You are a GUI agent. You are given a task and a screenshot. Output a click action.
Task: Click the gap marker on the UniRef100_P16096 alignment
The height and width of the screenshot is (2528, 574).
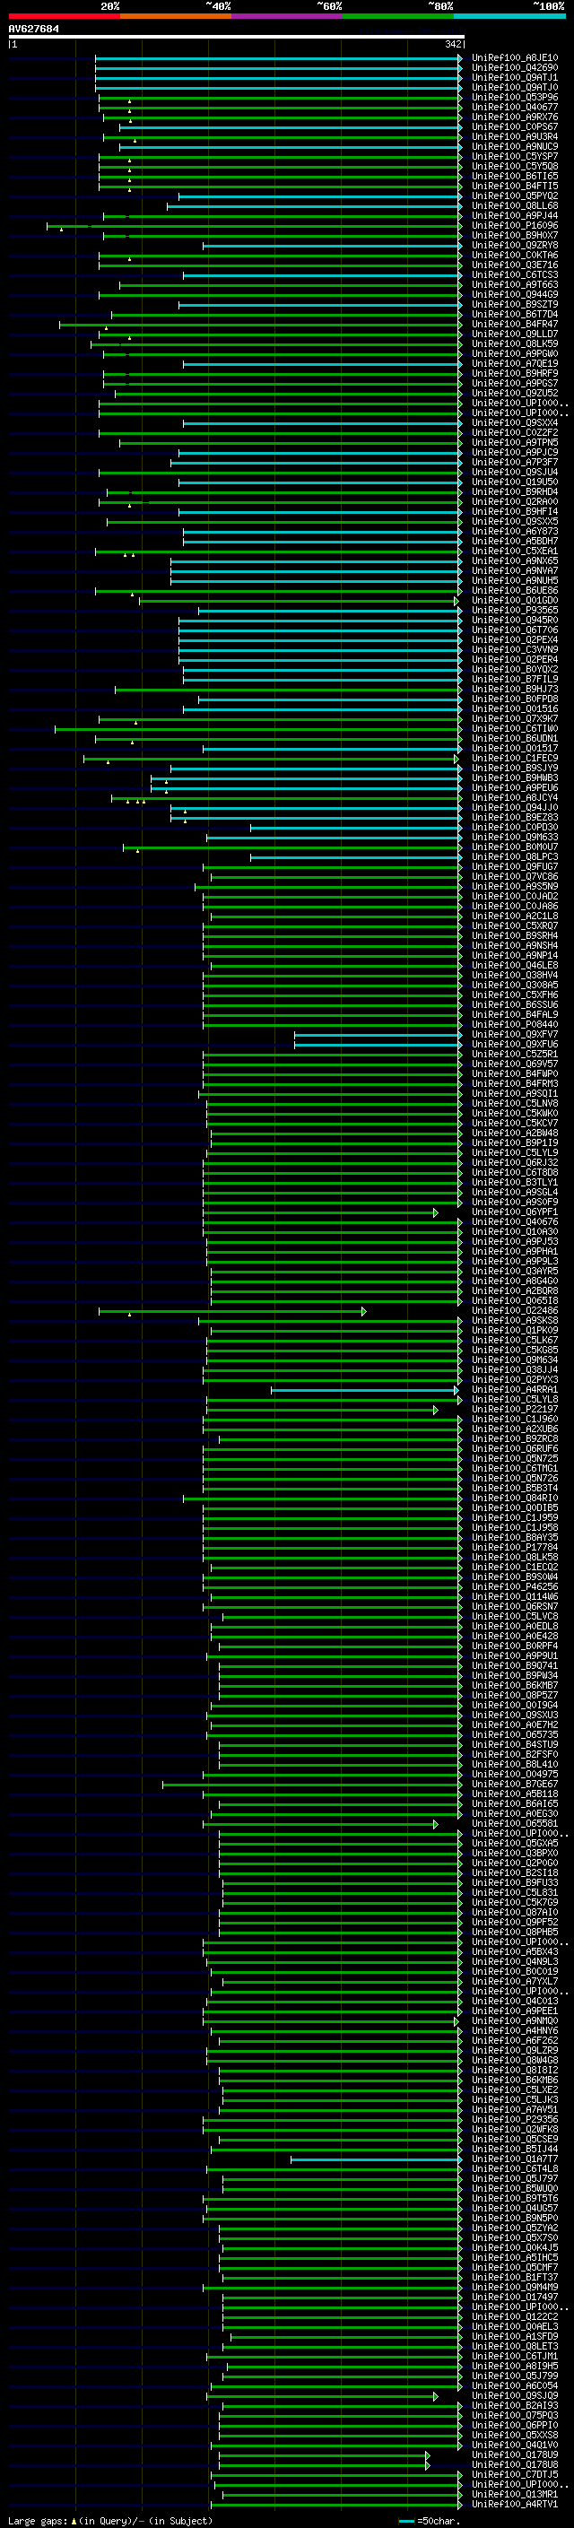point(61,230)
